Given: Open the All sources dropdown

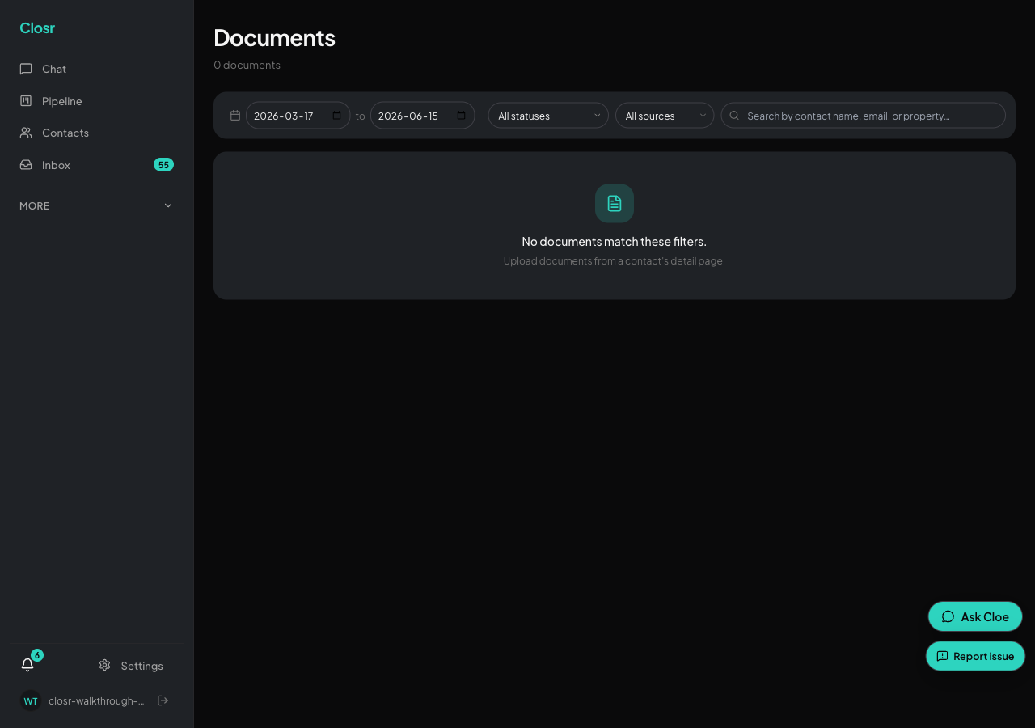Looking at the screenshot, I should 665,116.
